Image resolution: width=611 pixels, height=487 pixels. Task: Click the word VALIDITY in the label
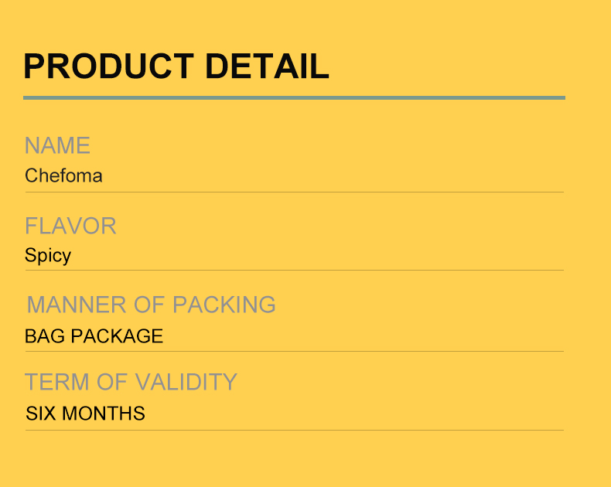click(x=186, y=381)
